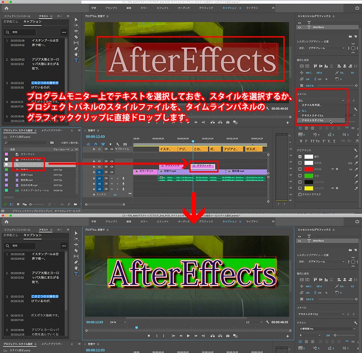Choose the Pen tool in the upper window
Viewport: 362px width, 353px height.
[x=76, y=49]
